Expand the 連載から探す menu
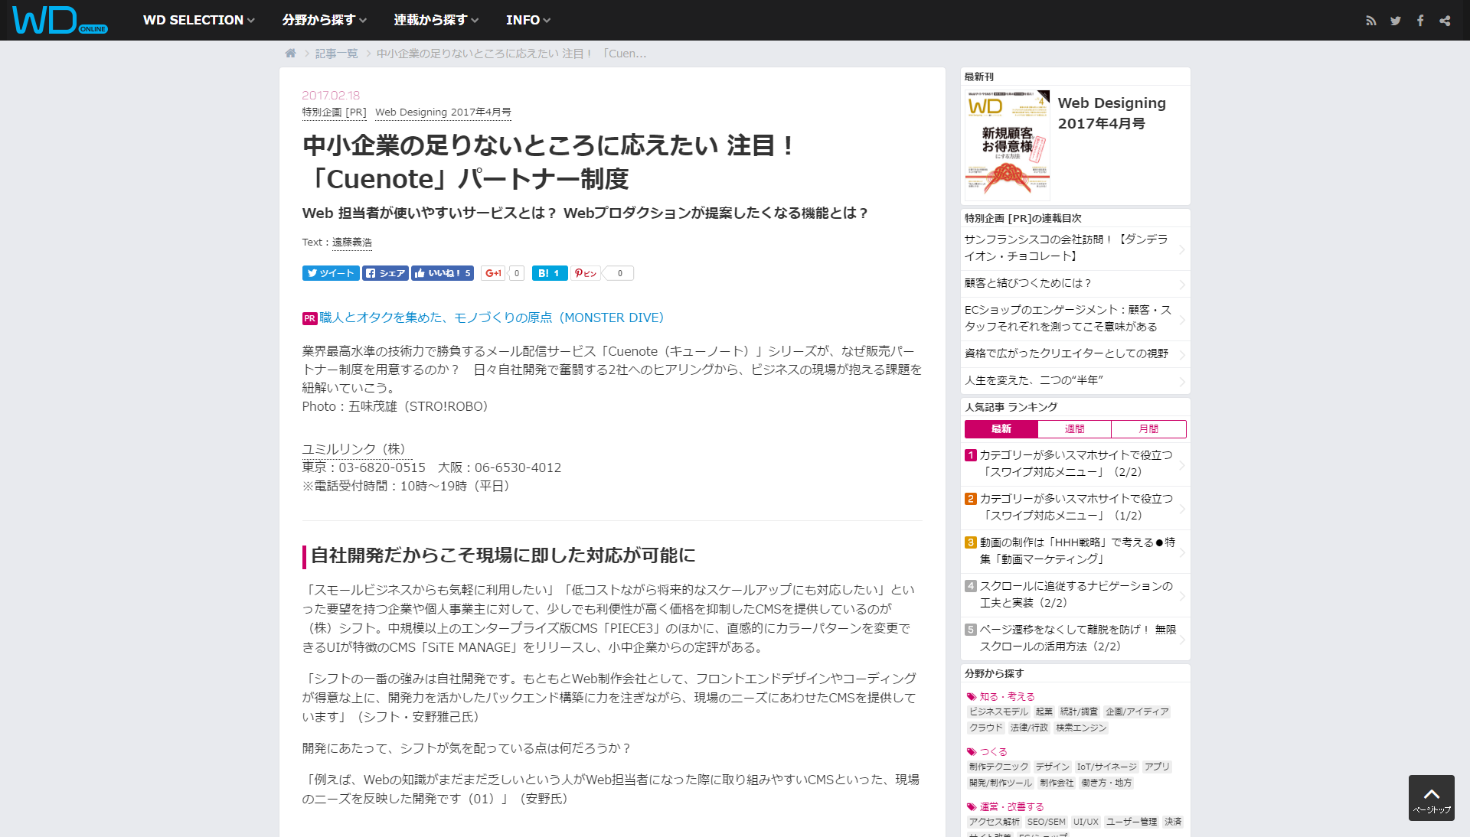The height and width of the screenshot is (837, 1470). 436,20
